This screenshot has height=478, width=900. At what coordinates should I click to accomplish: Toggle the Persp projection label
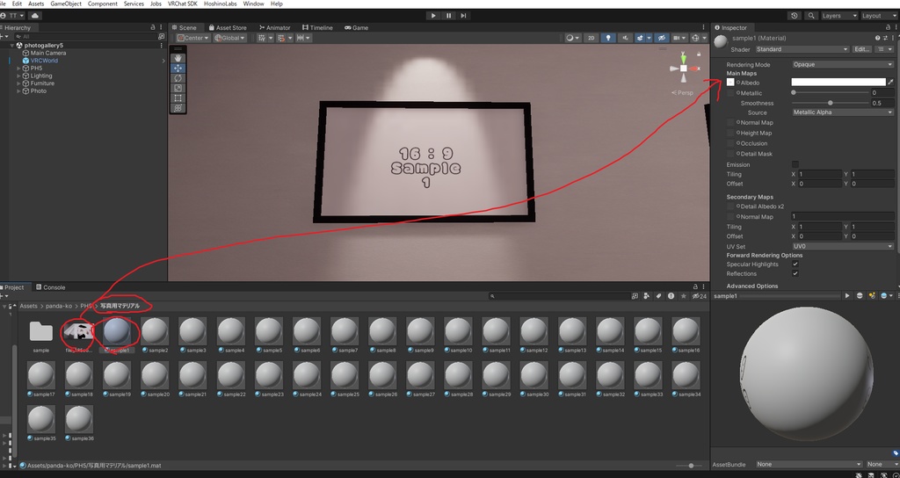click(x=683, y=92)
